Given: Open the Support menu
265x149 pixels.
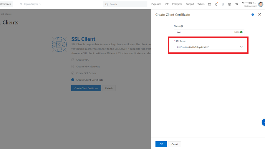Looking at the screenshot, I should tap(190, 4).
